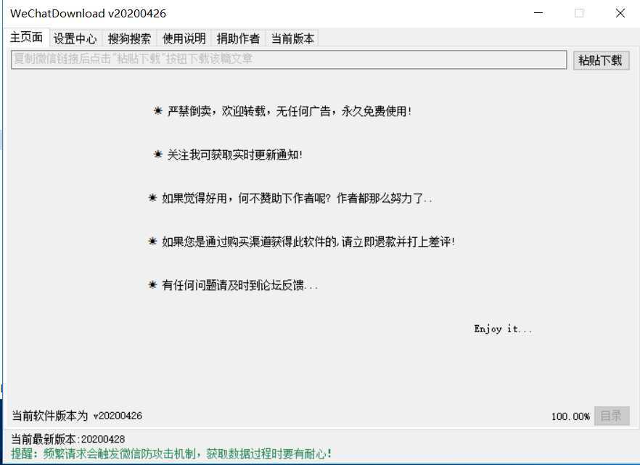Click the 关注我可获取实时更新通知 text
This screenshot has width=640, height=465.
[228, 155]
